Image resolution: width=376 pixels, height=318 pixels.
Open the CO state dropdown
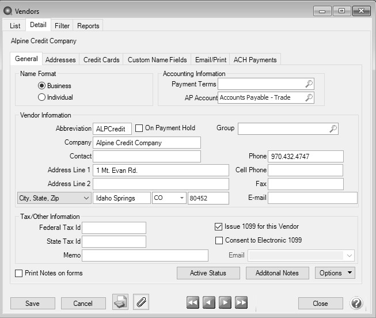point(182,198)
